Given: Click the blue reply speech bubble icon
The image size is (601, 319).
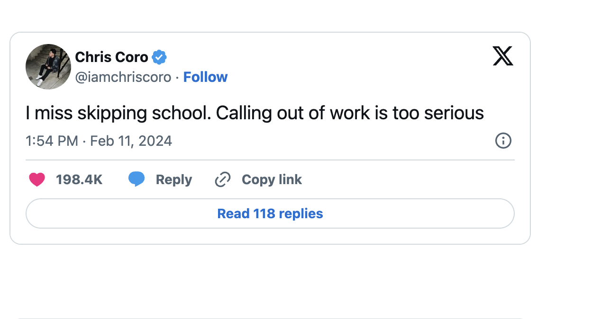Looking at the screenshot, I should [137, 179].
